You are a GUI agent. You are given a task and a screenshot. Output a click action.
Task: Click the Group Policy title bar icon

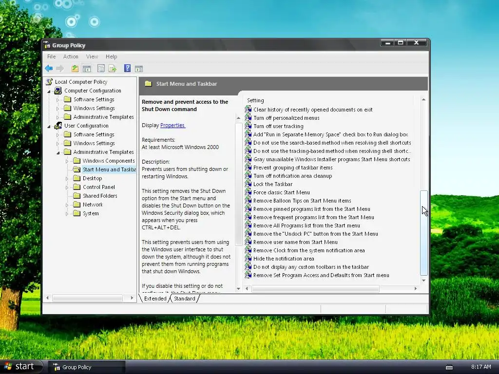coord(47,45)
